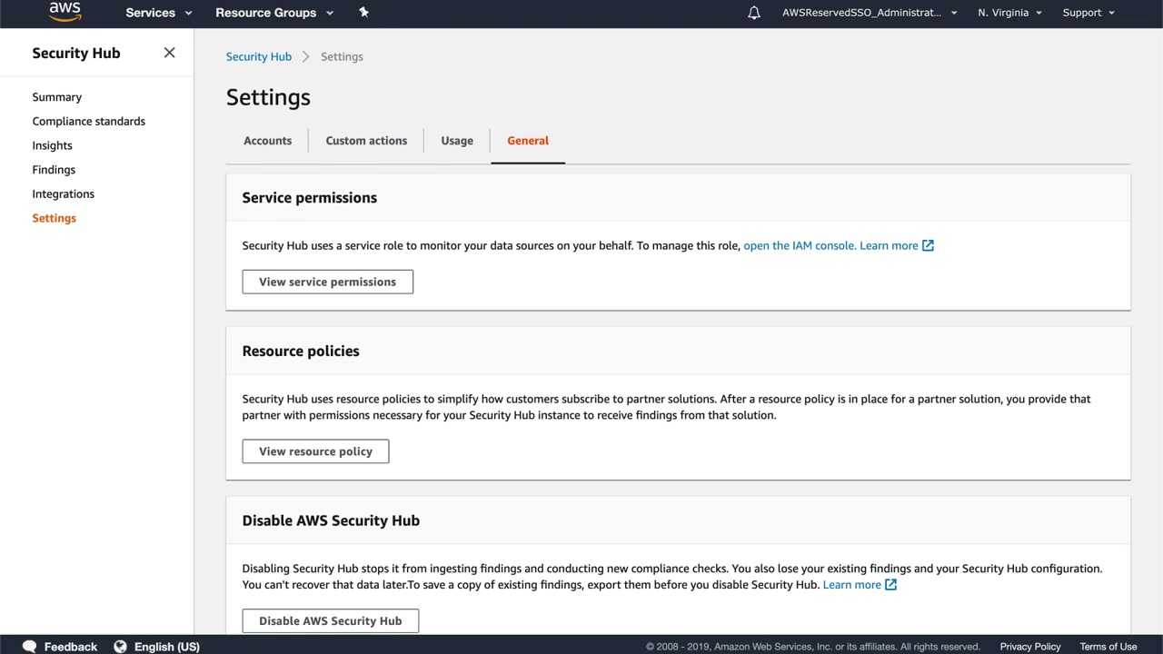Expand the N. Virginia region selector
The width and height of the screenshot is (1163, 654).
pyautogui.click(x=1009, y=13)
